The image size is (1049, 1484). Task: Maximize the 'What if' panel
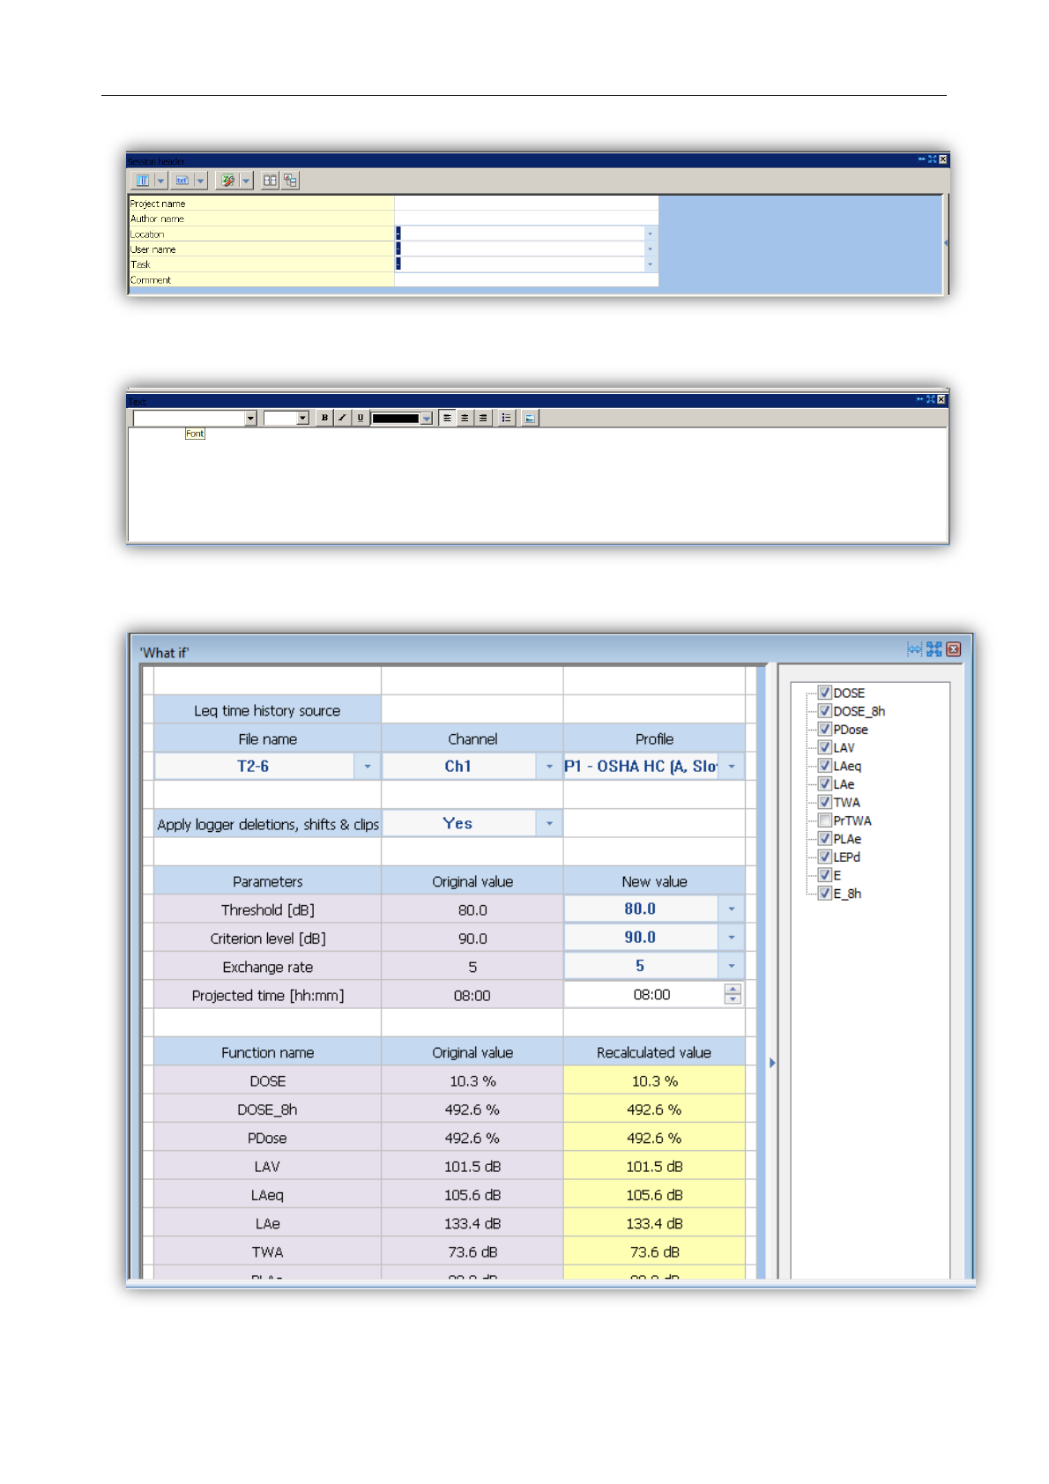[934, 649]
